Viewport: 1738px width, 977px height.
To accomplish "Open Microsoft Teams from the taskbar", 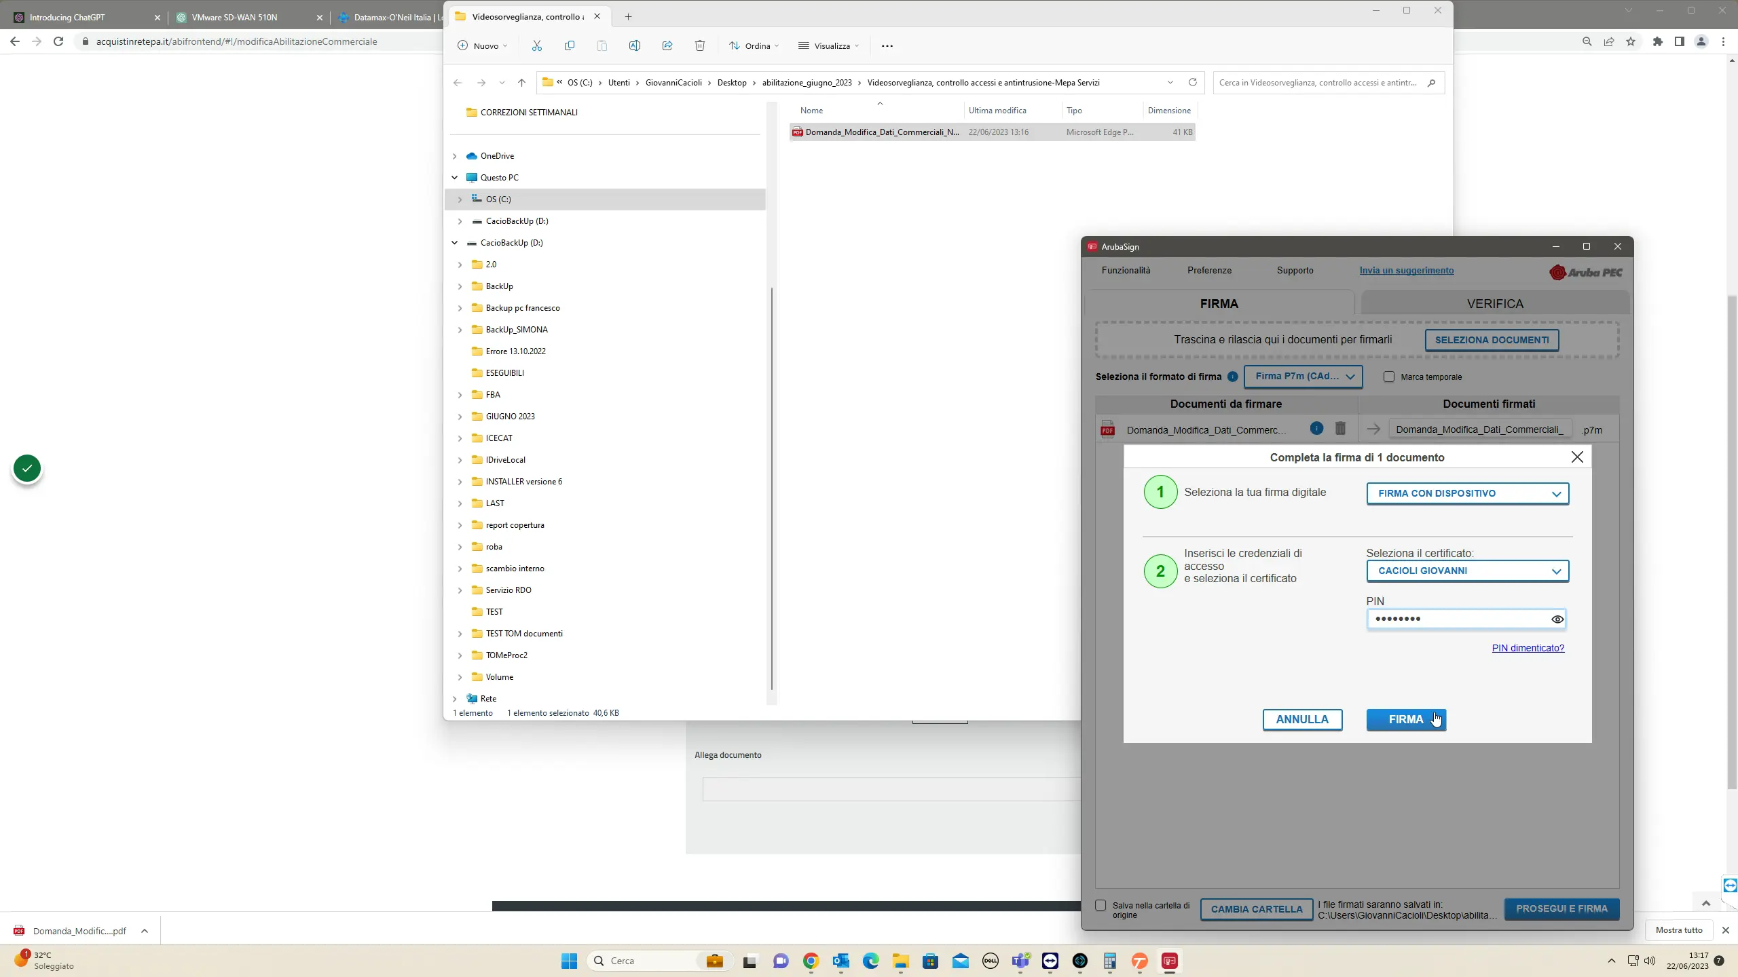I will pyautogui.click(x=1020, y=961).
